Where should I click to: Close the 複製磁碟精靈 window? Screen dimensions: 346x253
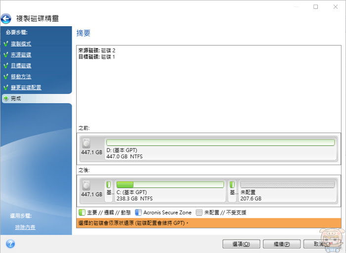coord(336,7)
